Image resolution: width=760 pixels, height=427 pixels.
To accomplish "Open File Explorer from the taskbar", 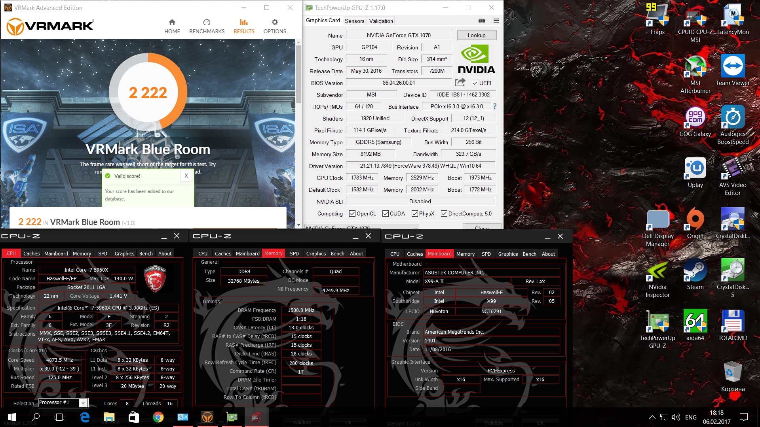I will click(109, 417).
